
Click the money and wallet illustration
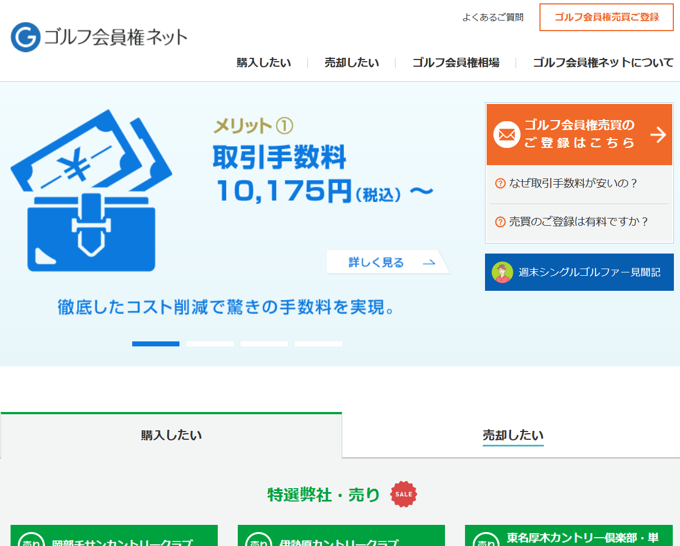tap(91, 191)
